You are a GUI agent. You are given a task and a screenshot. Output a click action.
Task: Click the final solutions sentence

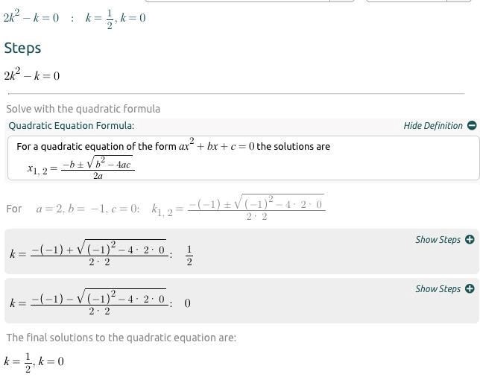click(121, 338)
